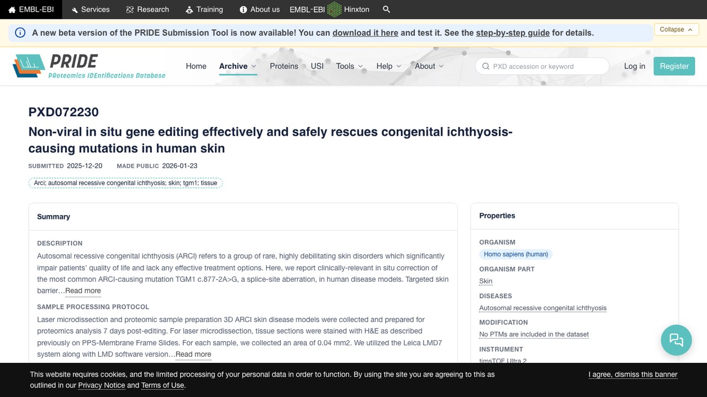Click the info icon in beta banner
This screenshot has height=397, width=707.
pos(20,33)
